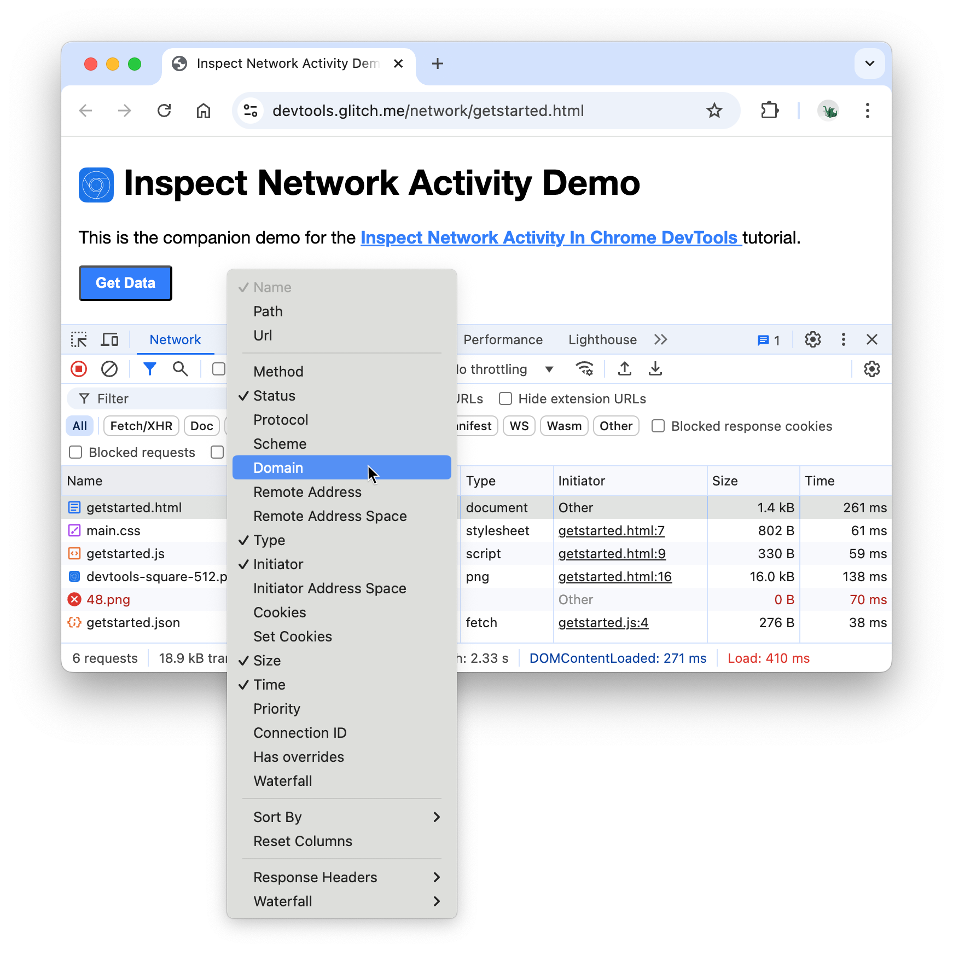The height and width of the screenshot is (972, 953).
Task: Enable Hide extension URLs
Action: pyautogui.click(x=505, y=398)
